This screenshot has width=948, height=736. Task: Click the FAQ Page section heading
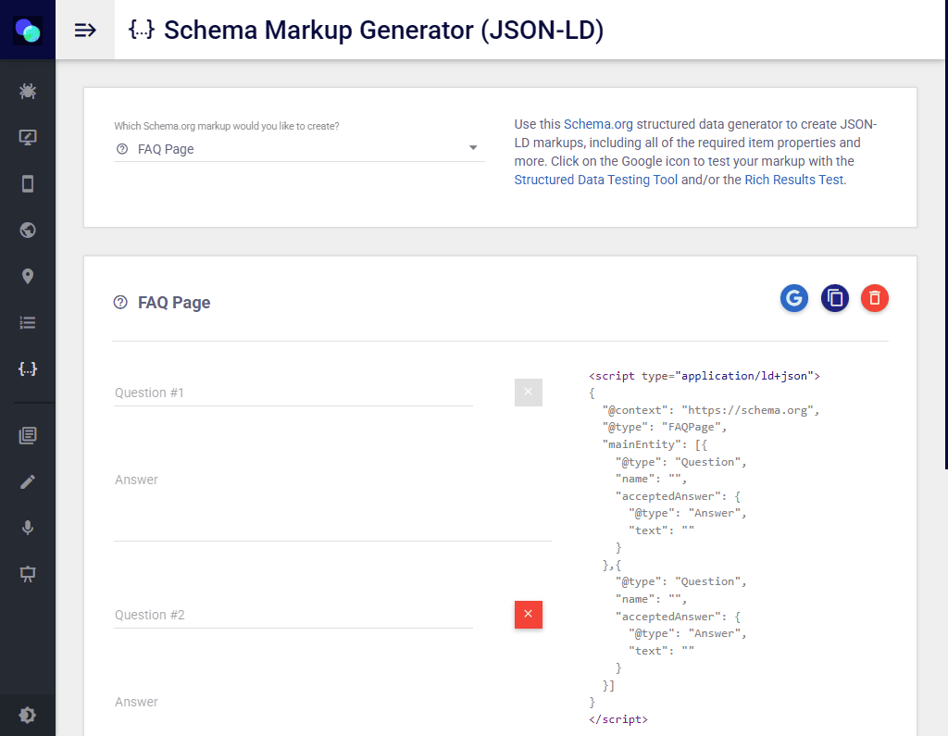(174, 303)
